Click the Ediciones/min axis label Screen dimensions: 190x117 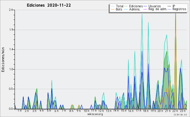[x=3, y=59]
